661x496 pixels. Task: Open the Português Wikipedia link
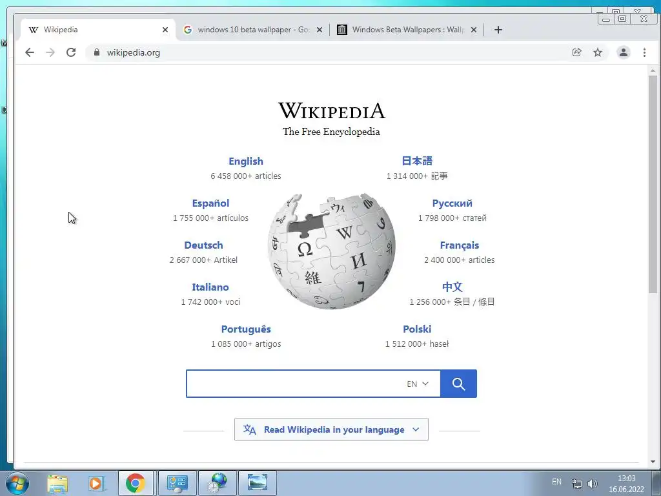pos(246,329)
